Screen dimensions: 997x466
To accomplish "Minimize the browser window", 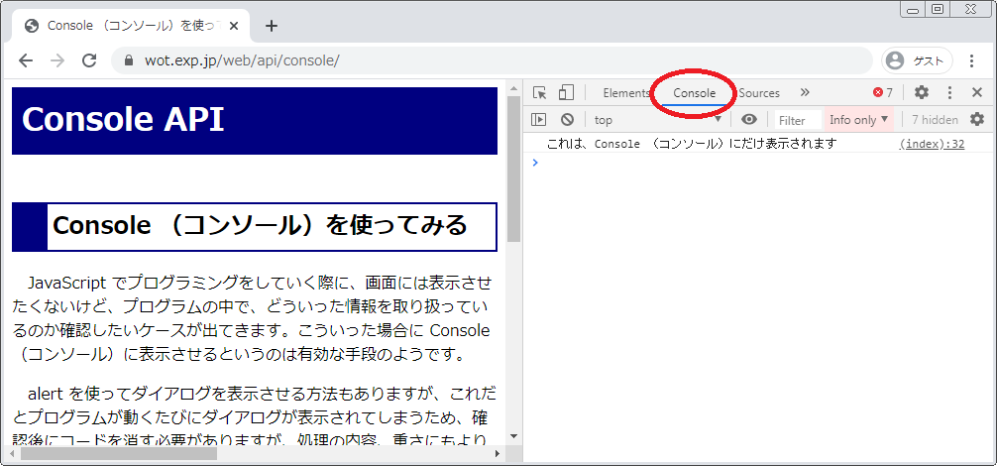I will click(x=913, y=9).
